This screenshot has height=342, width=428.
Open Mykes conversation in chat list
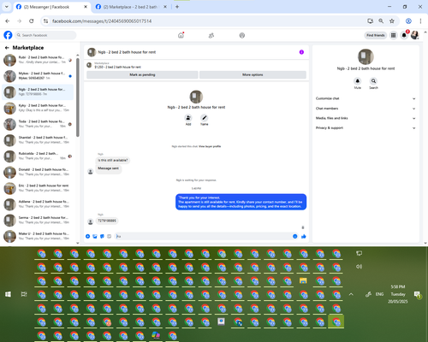pyautogui.click(x=39, y=76)
